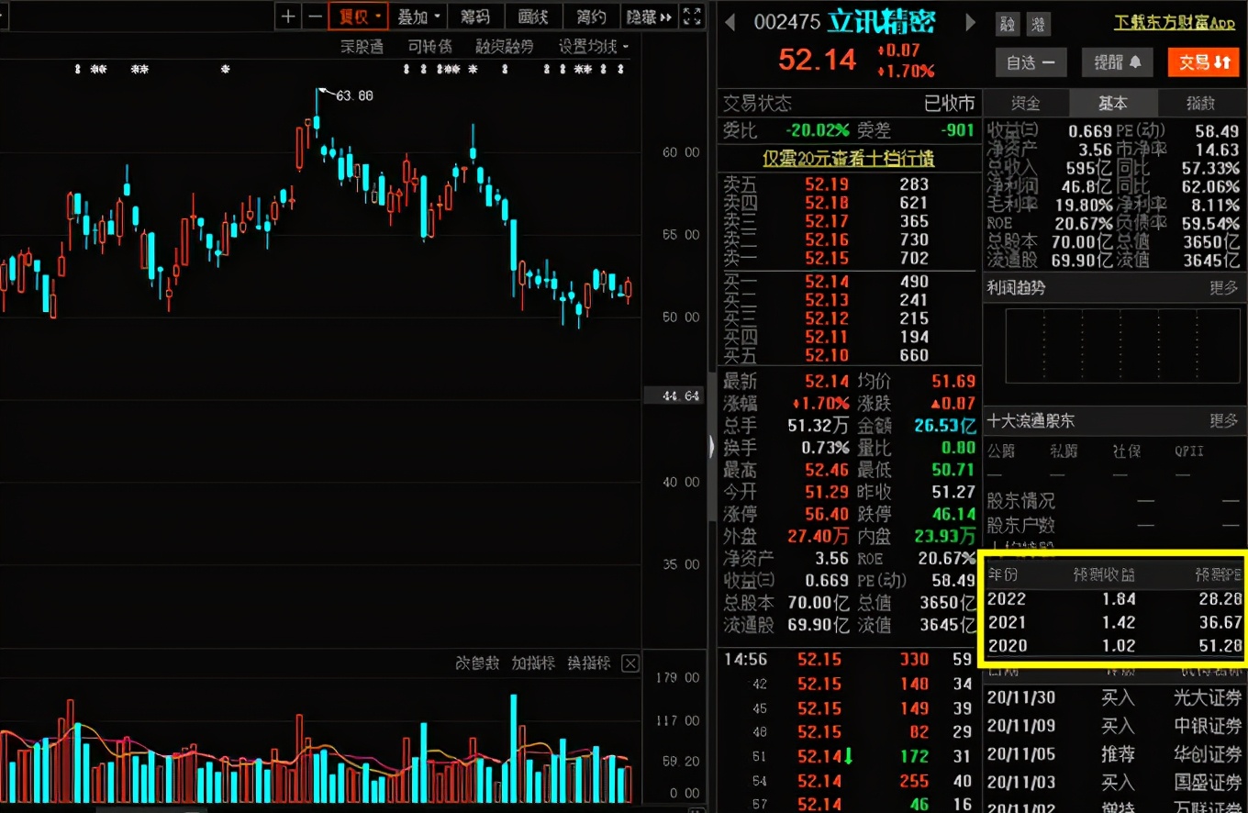Switch to the 基本 tab

[1113, 104]
